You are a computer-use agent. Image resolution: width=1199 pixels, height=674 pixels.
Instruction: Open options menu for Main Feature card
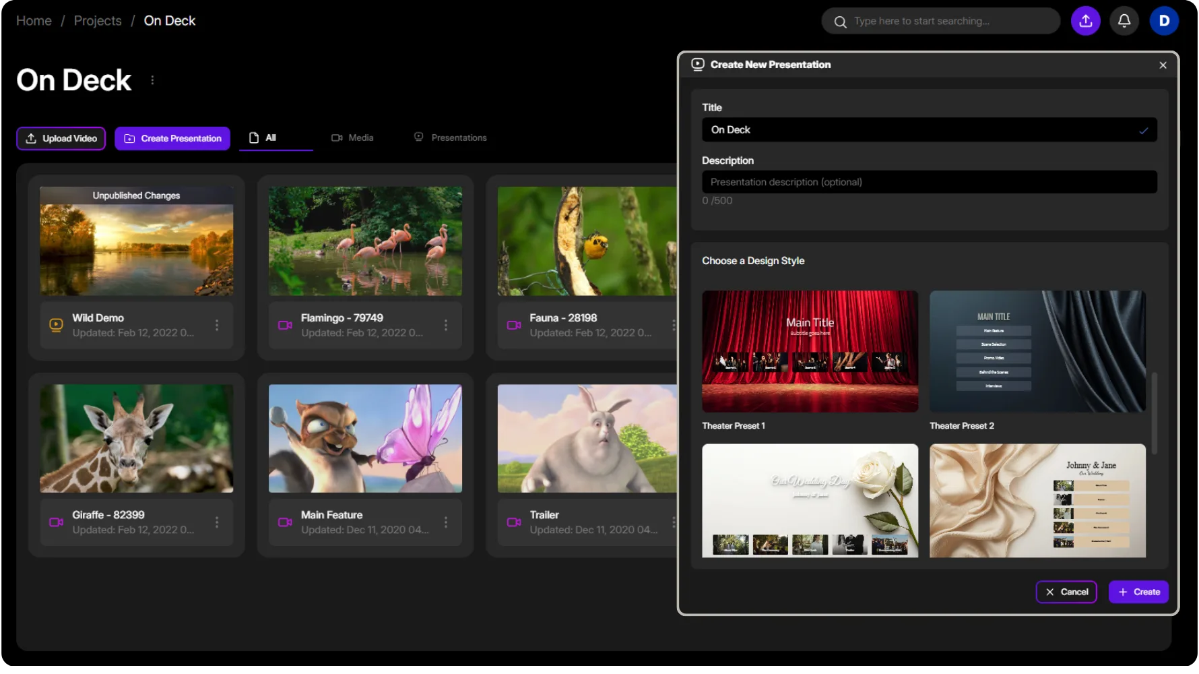coord(445,522)
